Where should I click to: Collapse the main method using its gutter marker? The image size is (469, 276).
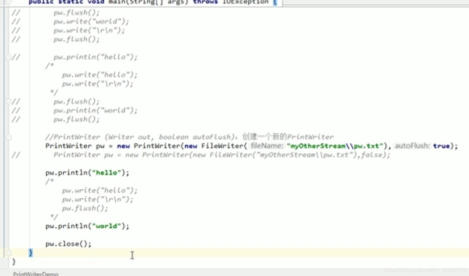pyautogui.click(x=9, y=2)
